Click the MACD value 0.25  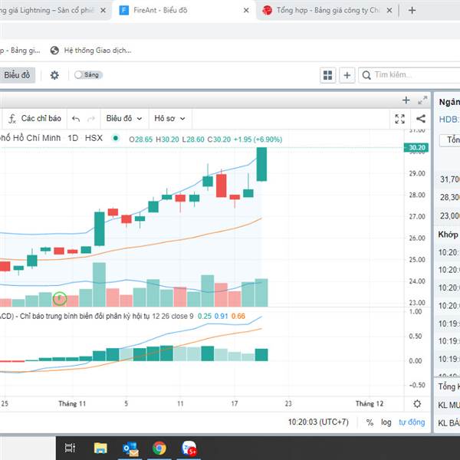click(x=205, y=316)
